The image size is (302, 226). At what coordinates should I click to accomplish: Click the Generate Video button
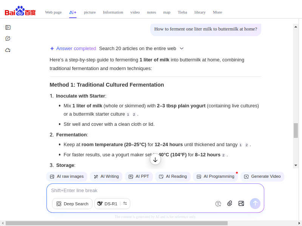click(262, 176)
